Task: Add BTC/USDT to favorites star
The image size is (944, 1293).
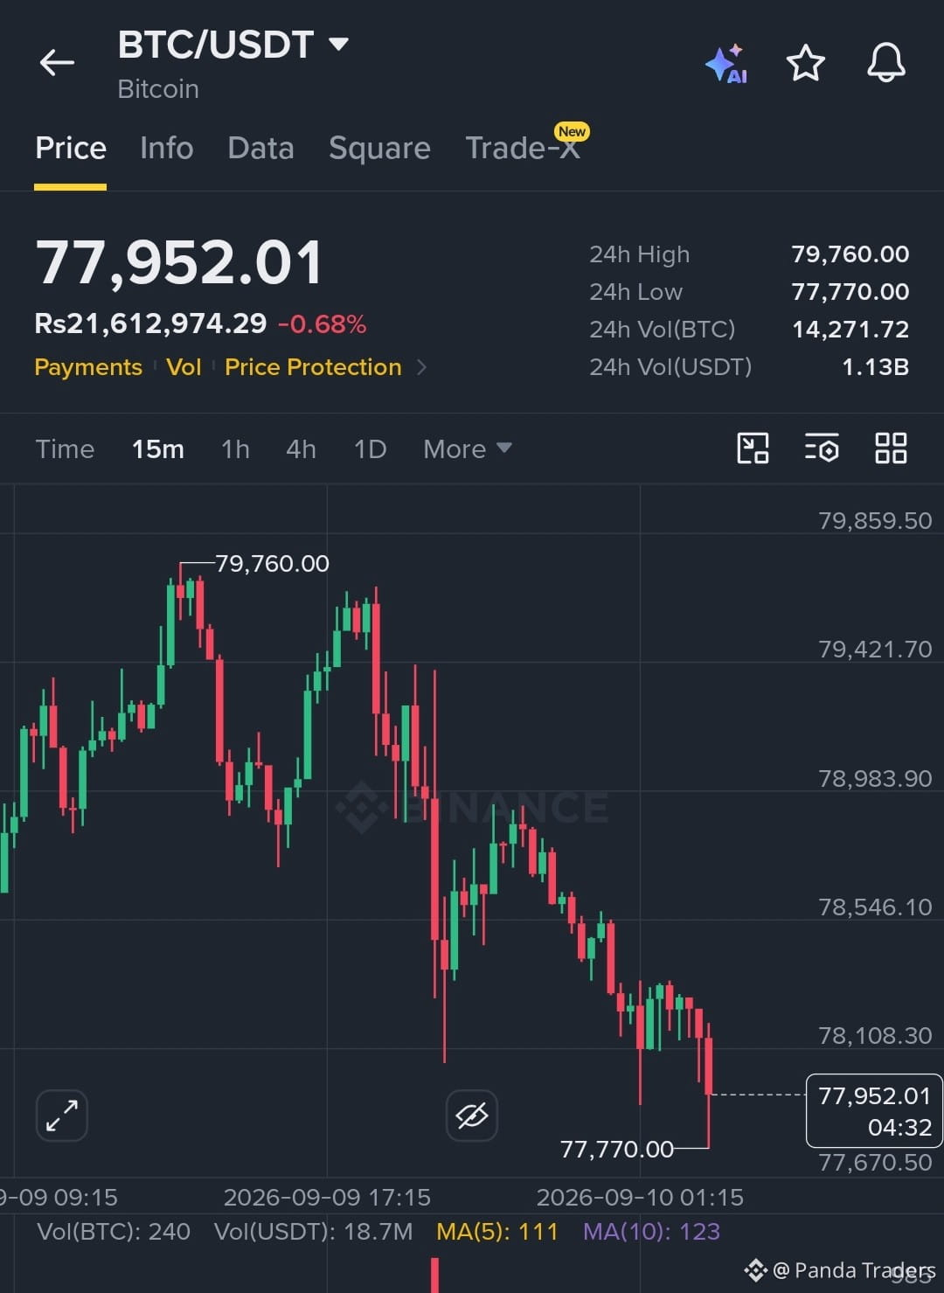Action: (805, 63)
